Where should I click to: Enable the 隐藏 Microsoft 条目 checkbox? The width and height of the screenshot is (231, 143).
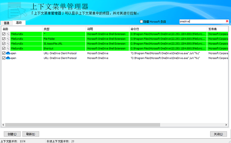pos(141,22)
